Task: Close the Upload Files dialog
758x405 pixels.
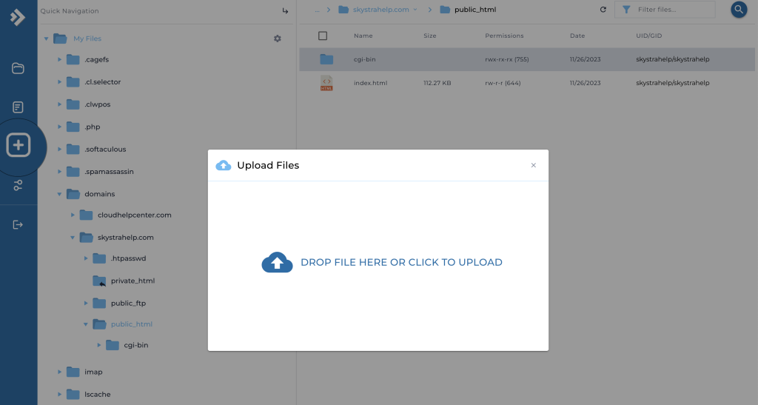Action: [x=533, y=165]
